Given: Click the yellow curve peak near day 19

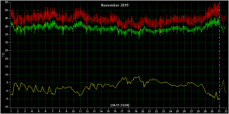Looking at the screenshot, I should (x=139, y=76).
